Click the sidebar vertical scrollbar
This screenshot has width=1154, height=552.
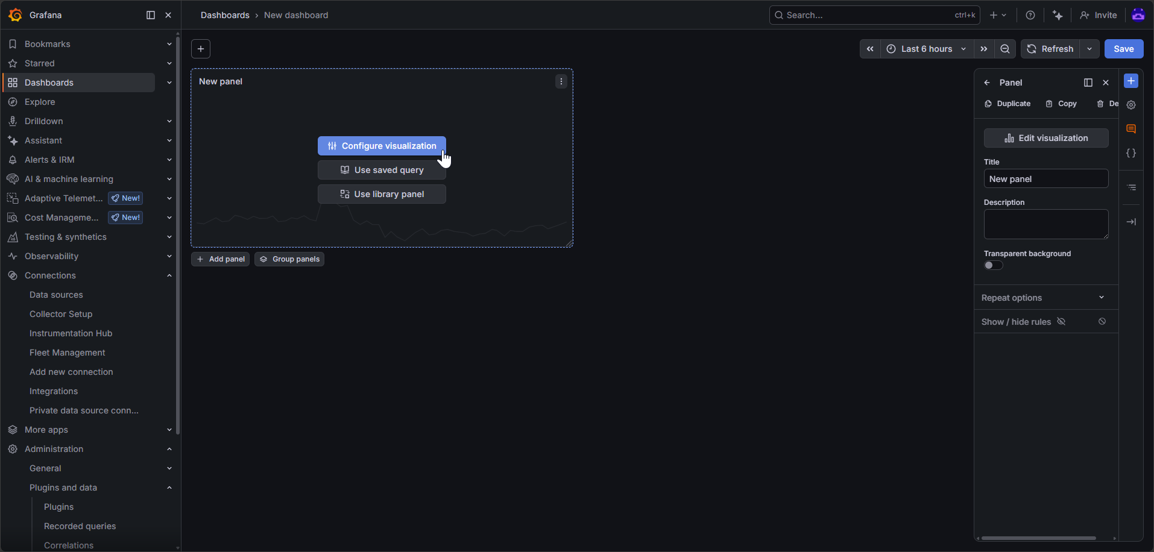(x=178, y=235)
